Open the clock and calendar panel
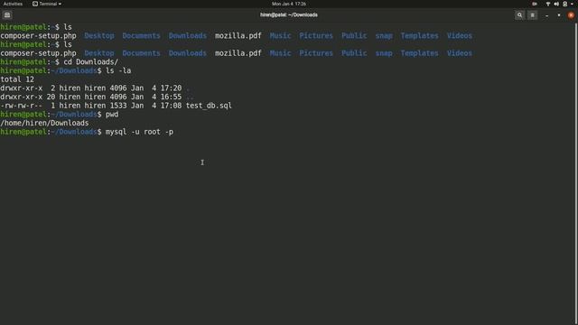Screen dimensions: 578x325 [x=289, y=4]
